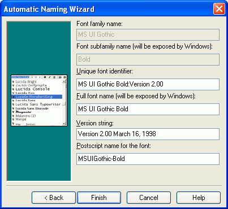Click the Full font name label text
The width and height of the screenshot is (228, 209).
tap(136, 96)
